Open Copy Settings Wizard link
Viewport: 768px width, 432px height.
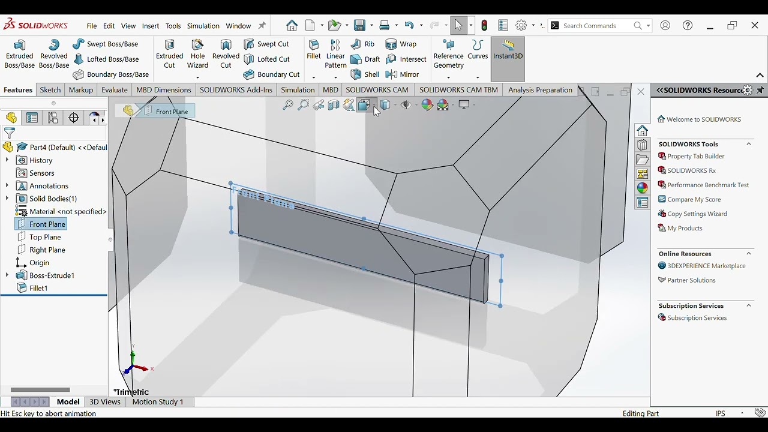coord(697,214)
